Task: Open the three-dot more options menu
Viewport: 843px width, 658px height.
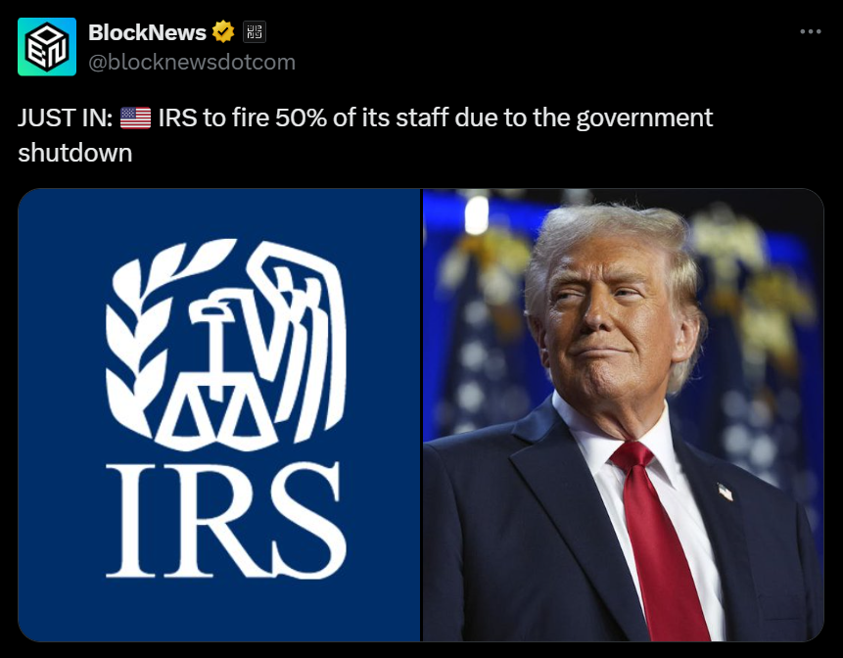Action: pyautogui.click(x=811, y=31)
